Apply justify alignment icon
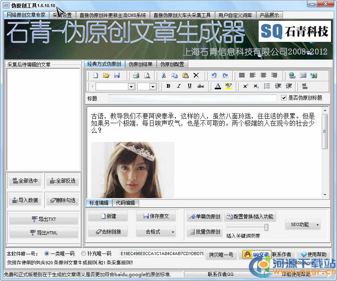Screen dimensions: 337x281 242,75
